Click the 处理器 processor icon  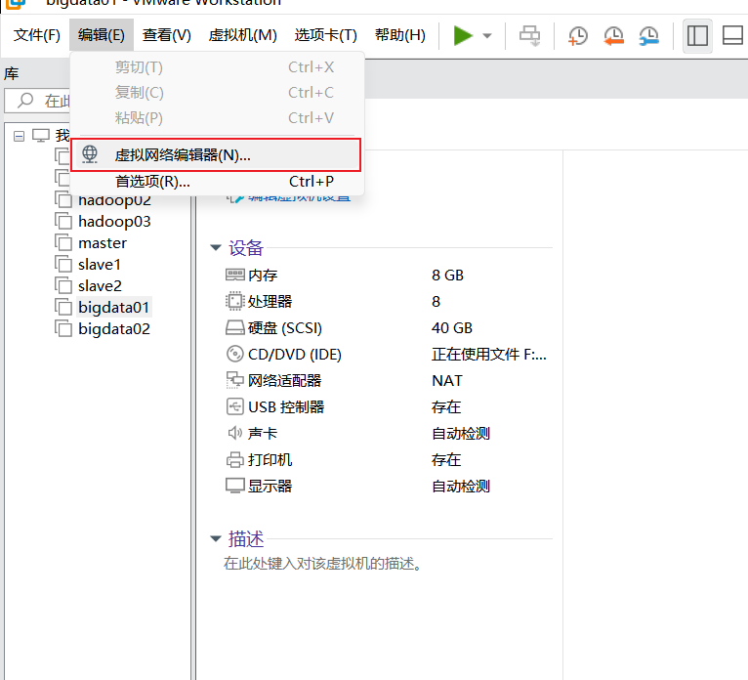point(234,301)
